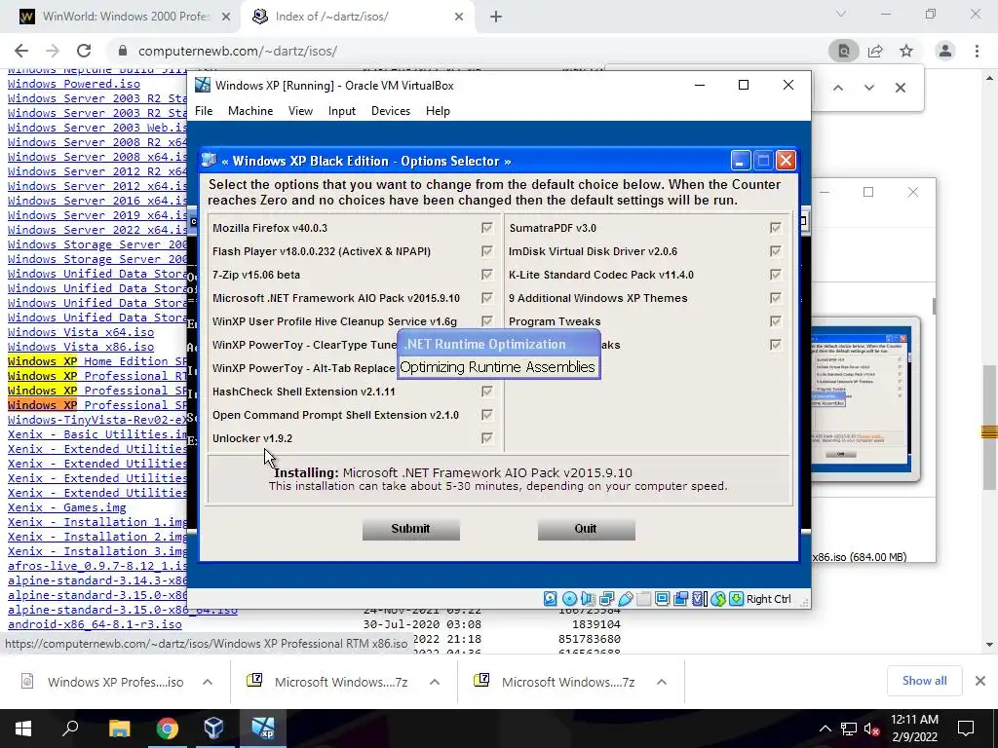This screenshot has width=998, height=748.
Task: Click Chrome's find-in-page icon in address bar
Action: (844, 51)
